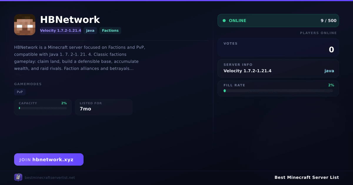
Task: Click the Best Minecraft Server List footer text
Action: tap(307, 177)
